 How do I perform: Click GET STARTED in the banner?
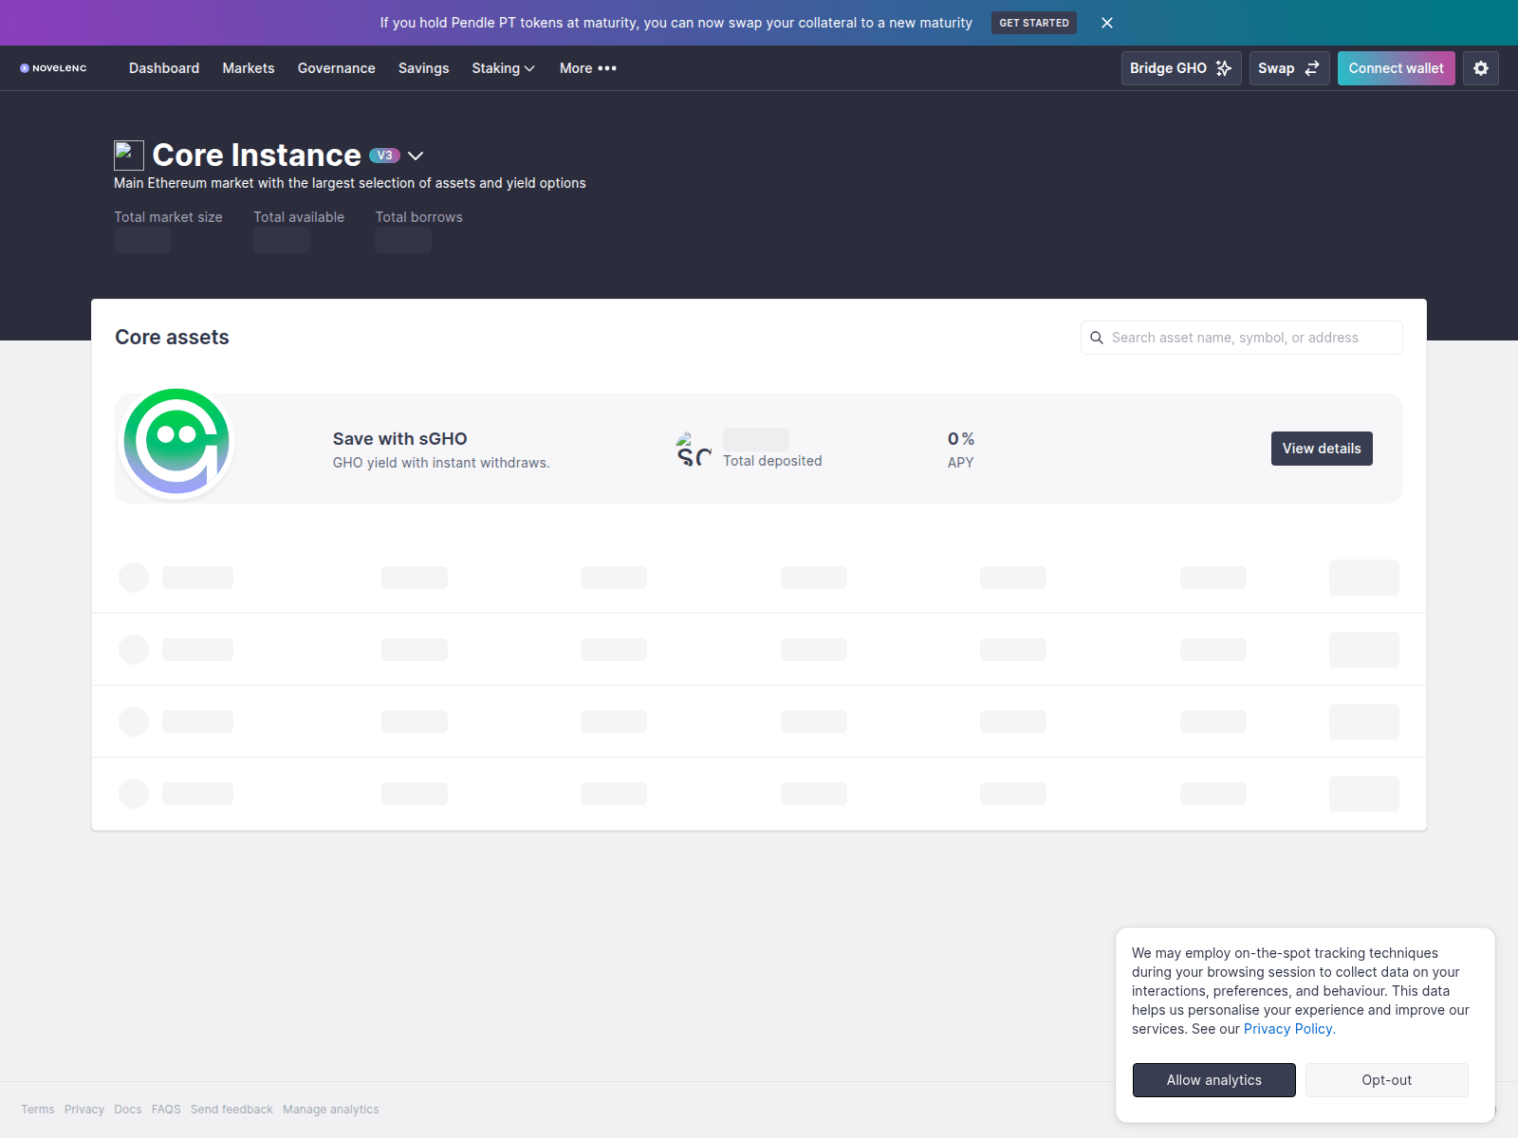pos(1034,23)
